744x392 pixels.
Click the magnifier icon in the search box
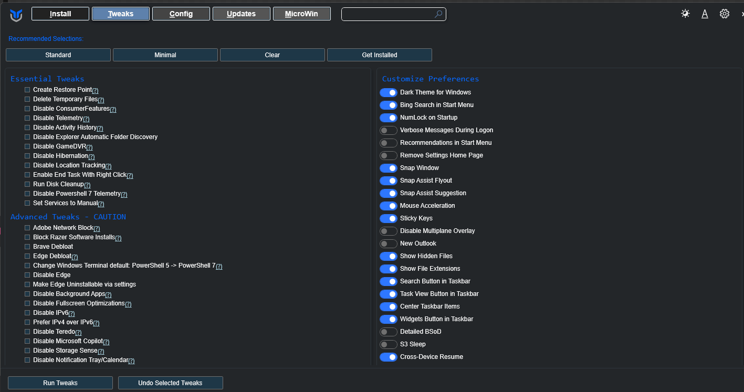(x=438, y=14)
